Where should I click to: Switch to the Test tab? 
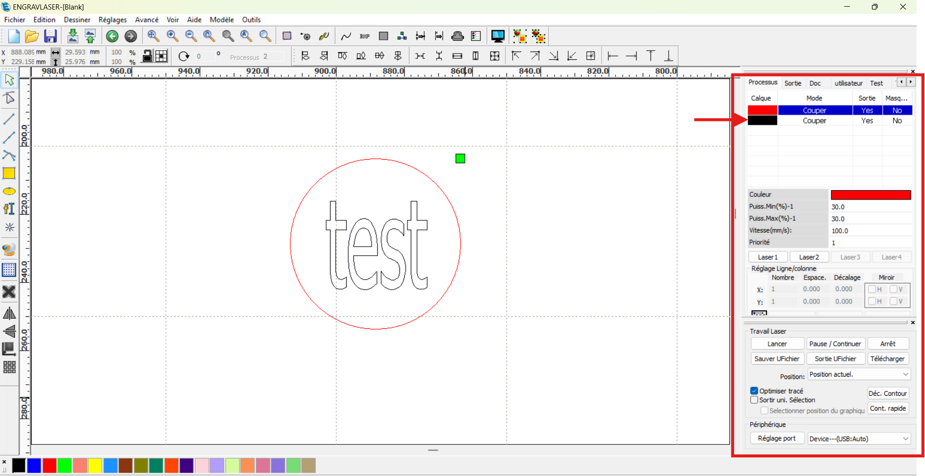(876, 83)
